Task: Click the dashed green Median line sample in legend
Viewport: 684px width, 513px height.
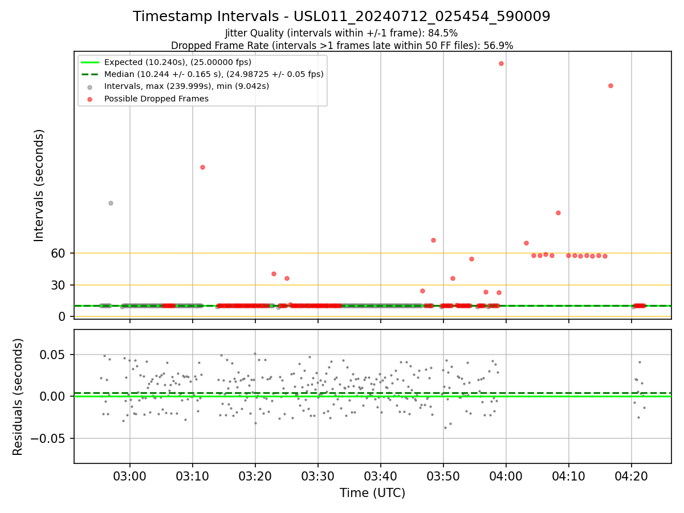Action: click(91, 74)
